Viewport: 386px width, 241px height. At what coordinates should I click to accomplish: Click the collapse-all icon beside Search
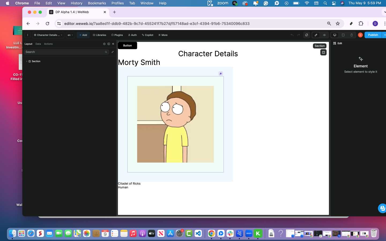coord(113,52)
